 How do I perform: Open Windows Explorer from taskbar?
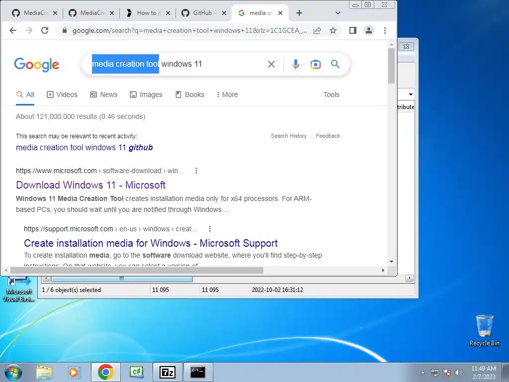coord(44,372)
